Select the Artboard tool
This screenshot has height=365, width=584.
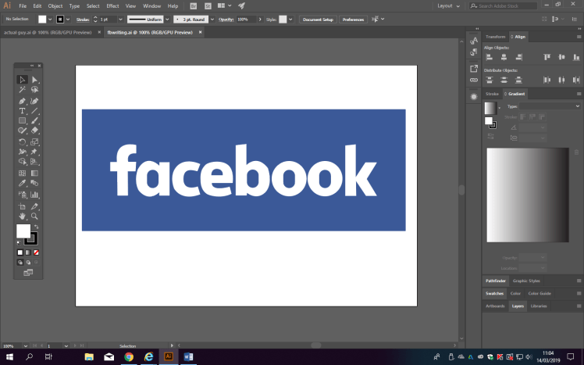tap(22, 206)
